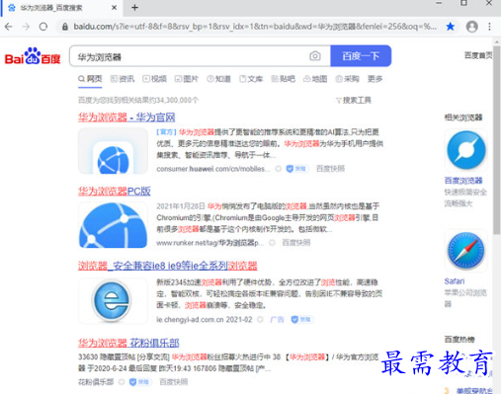Open the 更多 categories menu

[x=375, y=79]
